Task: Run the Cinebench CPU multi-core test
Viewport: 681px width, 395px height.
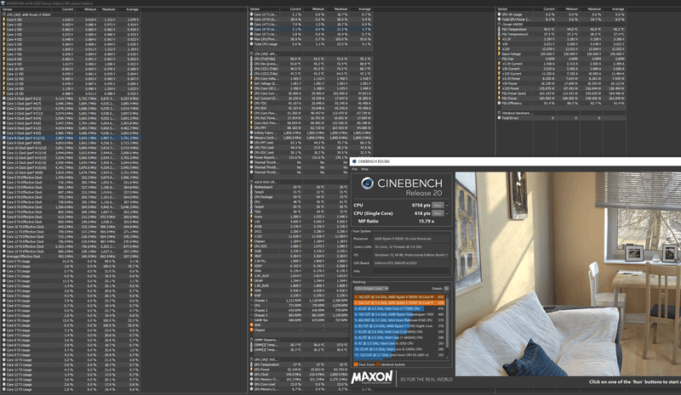Action: 438,205
